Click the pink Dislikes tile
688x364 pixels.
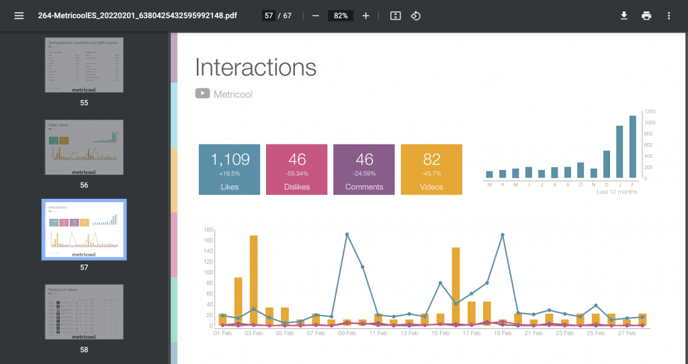click(x=296, y=169)
